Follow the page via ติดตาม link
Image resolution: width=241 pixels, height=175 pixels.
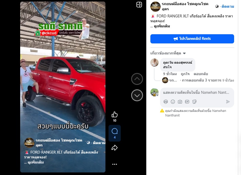coord(228,6)
